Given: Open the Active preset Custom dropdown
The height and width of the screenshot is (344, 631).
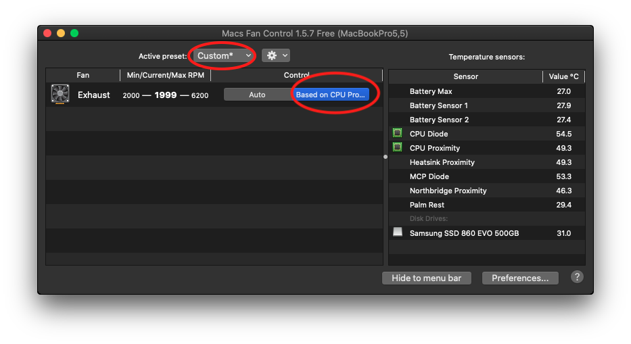Looking at the screenshot, I should coord(224,55).
